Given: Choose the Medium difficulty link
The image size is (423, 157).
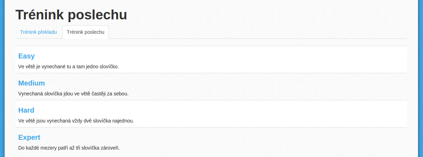Looking at the screenshot, I should [31, 83].
